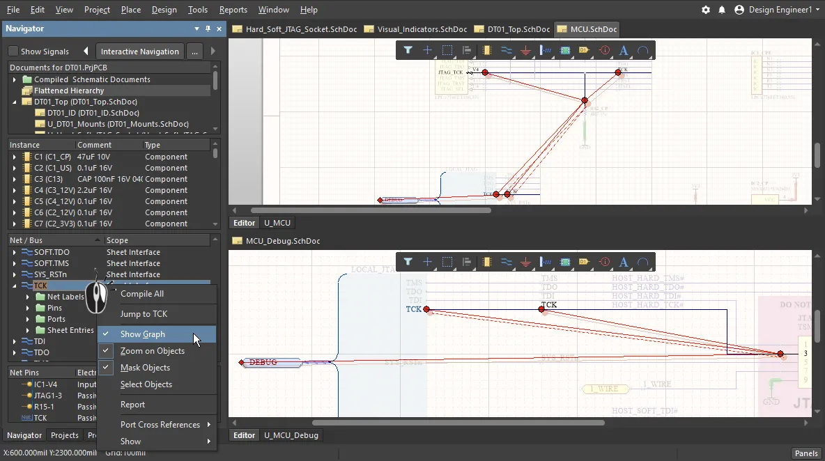Open the Port Cross References submenu
This screenshot has width=825, height=461.
157,425
